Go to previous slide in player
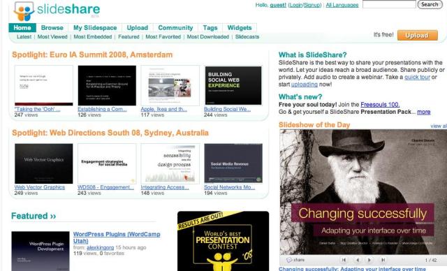 point(358,260)
